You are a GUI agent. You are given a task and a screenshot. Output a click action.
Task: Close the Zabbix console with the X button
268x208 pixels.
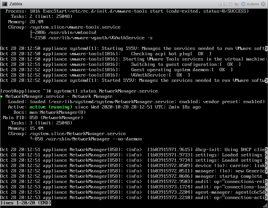pyautogui.click(x=263, y=4)
